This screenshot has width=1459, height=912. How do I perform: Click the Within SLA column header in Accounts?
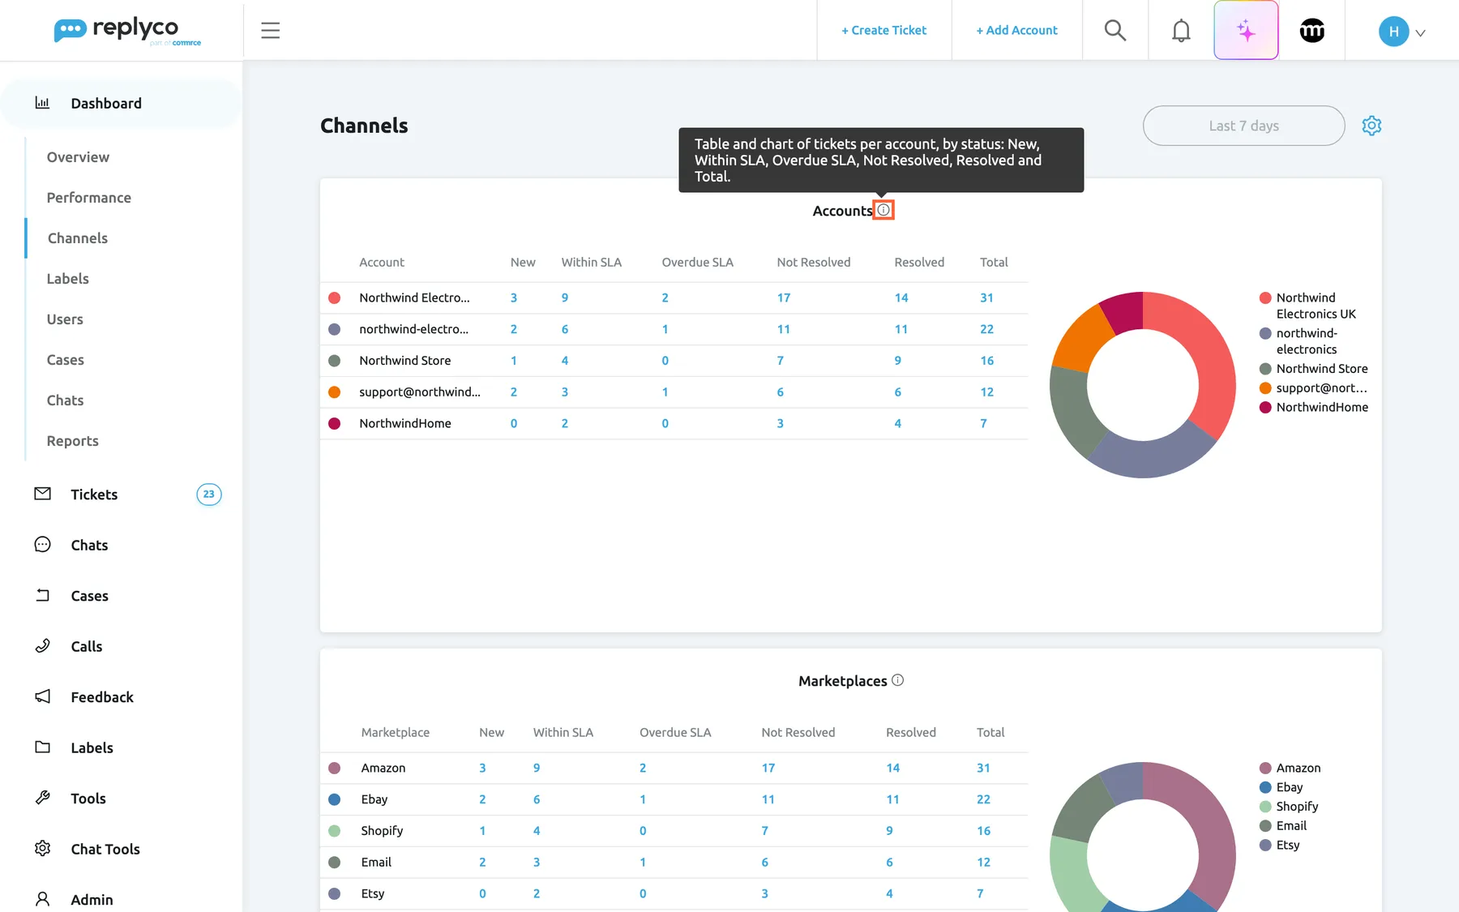[x=591, y=262]
